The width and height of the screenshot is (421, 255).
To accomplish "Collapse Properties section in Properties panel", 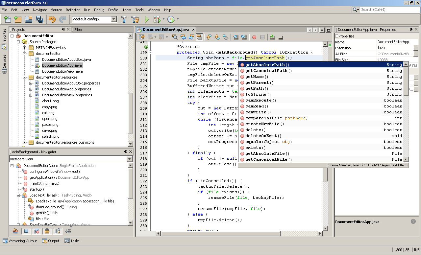I will (337, 36).
